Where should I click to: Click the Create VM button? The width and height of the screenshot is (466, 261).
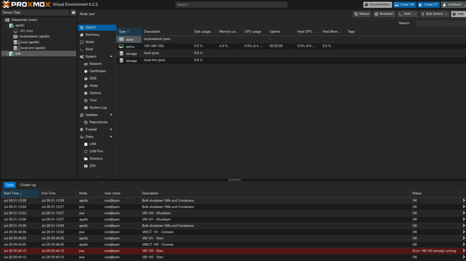click(x=405, y=5)
